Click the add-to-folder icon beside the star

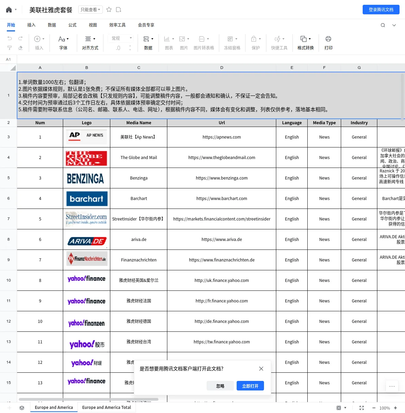pos(118,10)
